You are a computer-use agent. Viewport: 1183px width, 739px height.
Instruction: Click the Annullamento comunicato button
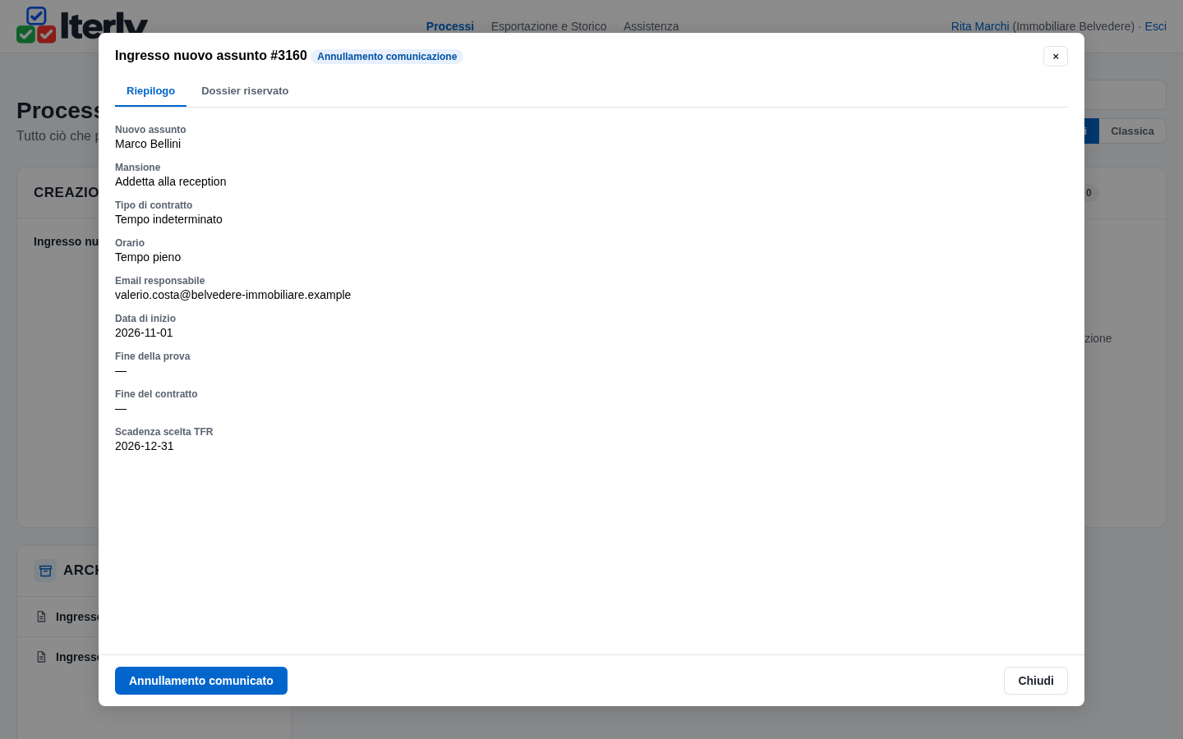(x=201, y=681)
